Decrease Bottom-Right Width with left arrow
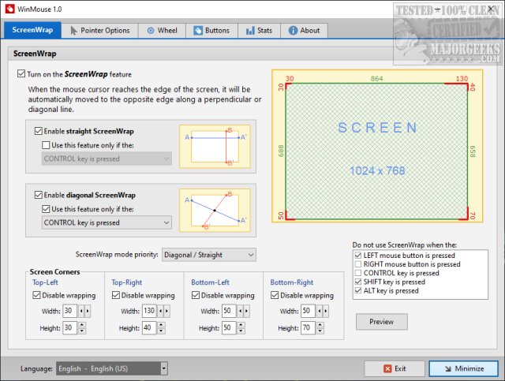 (320, 311)
